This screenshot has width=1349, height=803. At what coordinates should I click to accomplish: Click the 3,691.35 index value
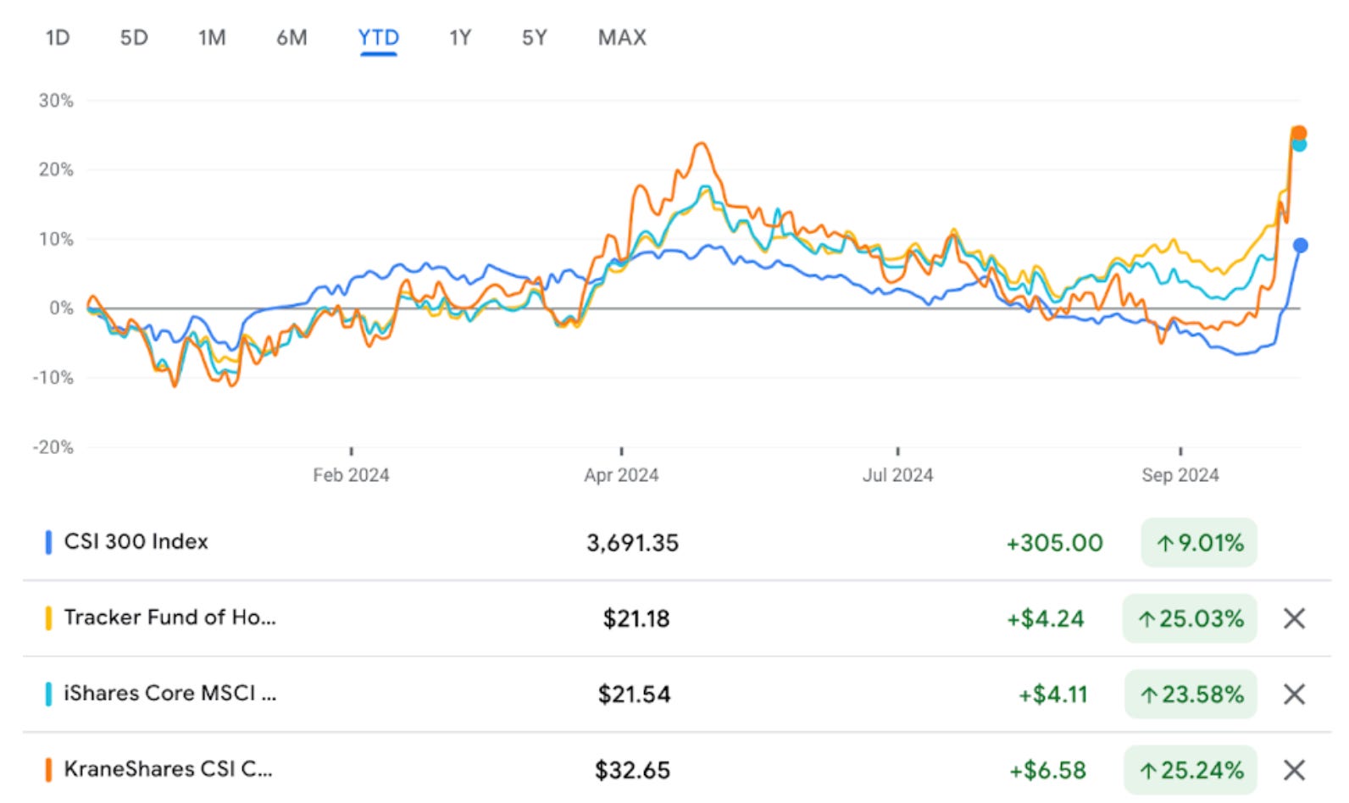(x=633, y=543)
